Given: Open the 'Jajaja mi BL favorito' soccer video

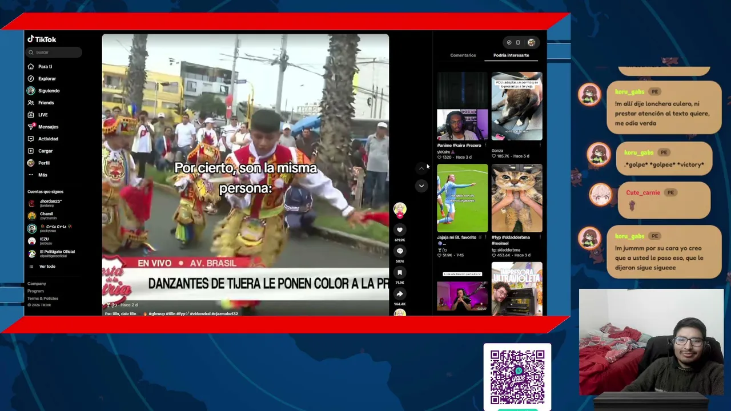Looking at the screenshot, I should [x=463, y=198].
